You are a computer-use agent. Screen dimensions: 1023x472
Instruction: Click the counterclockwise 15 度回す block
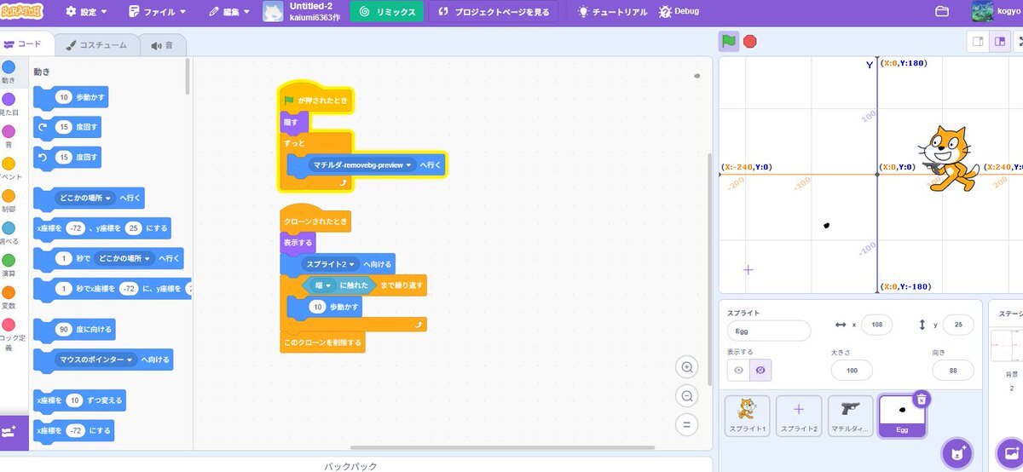(x=67, y=158)
